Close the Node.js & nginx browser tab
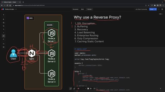The height and width of the screenshot is (92, 165). (x=20, y=2)
